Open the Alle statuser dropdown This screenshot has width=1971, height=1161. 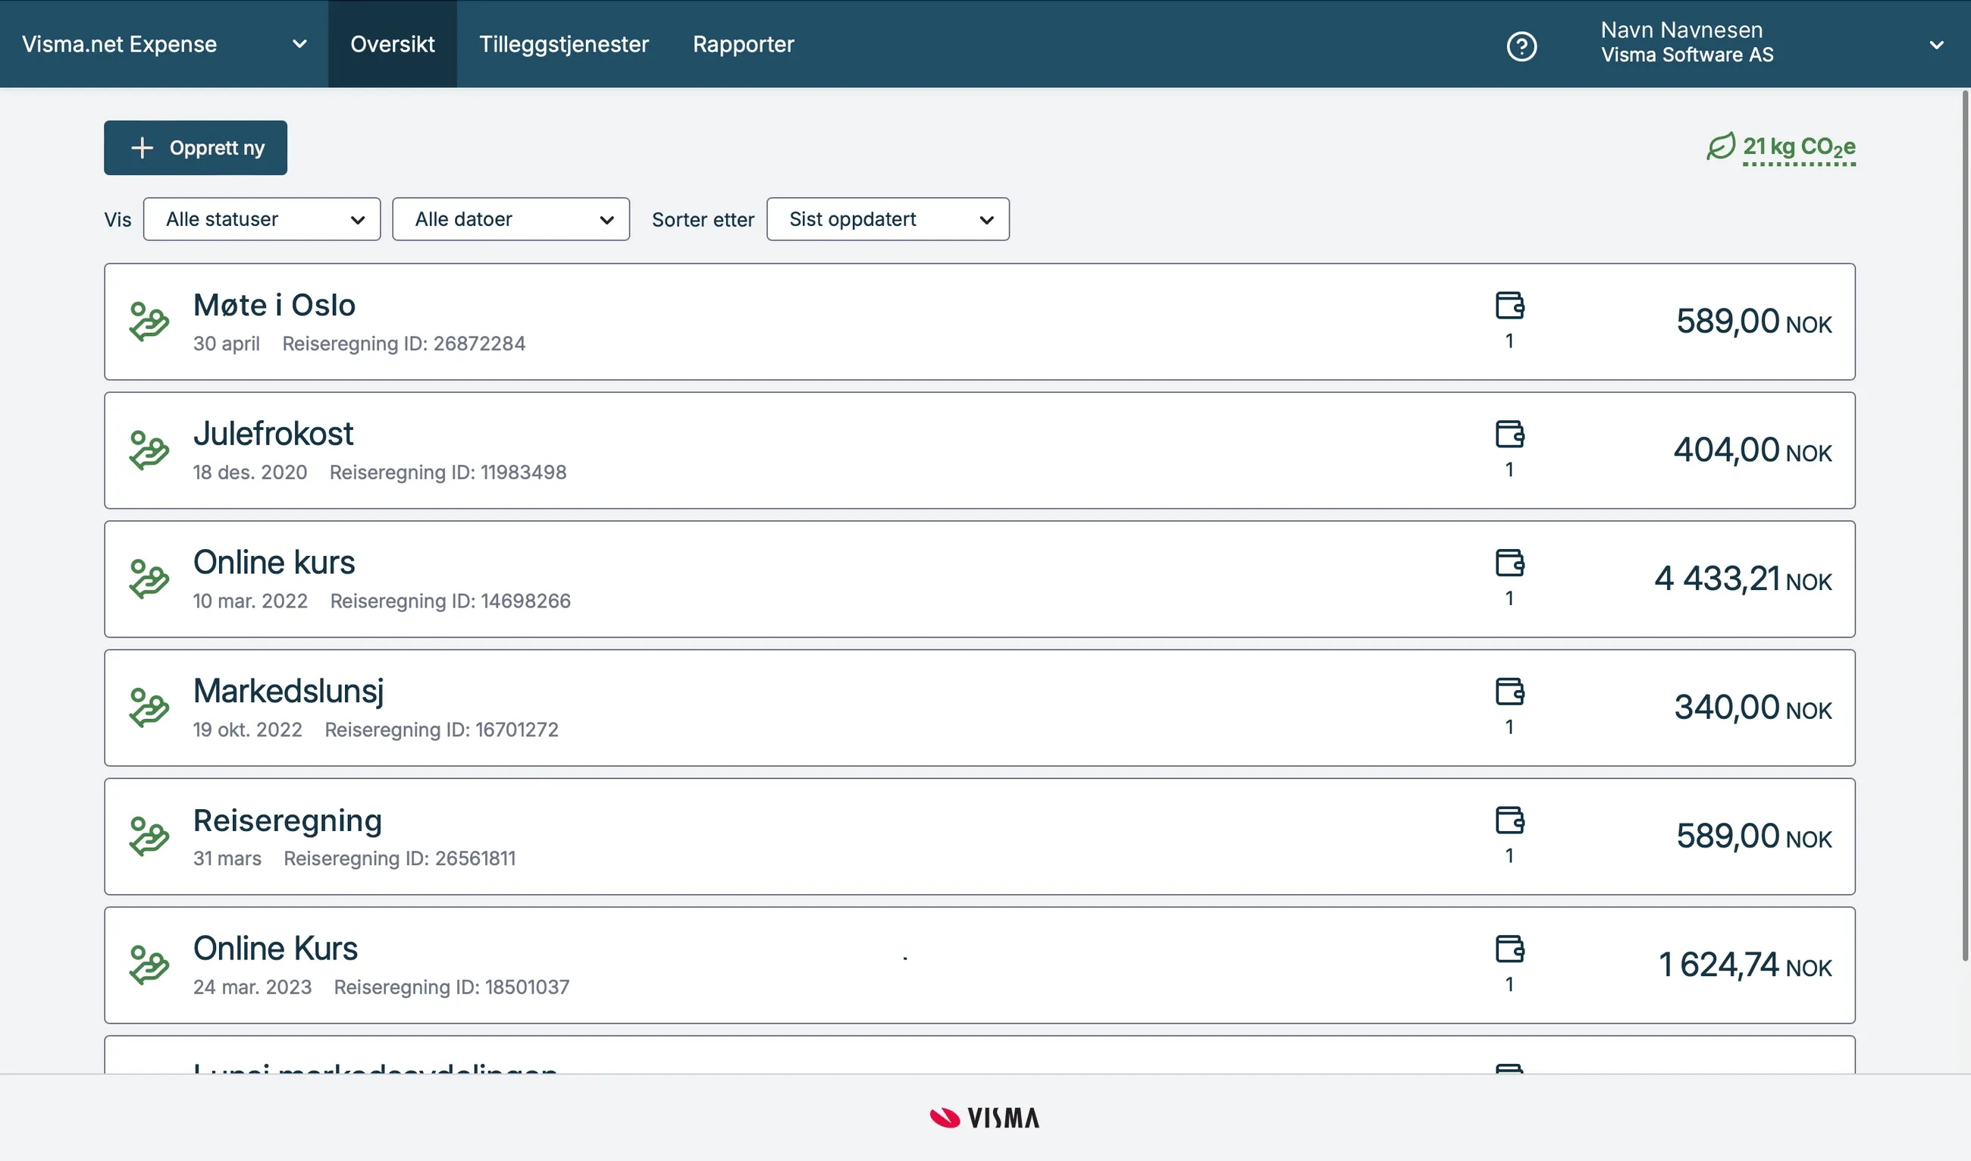click(262, 219)
